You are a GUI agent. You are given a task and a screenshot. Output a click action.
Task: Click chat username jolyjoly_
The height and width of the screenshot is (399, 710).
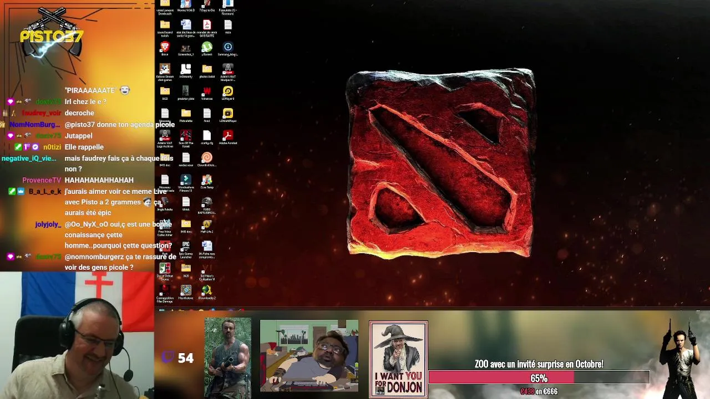tap(48, 224)
